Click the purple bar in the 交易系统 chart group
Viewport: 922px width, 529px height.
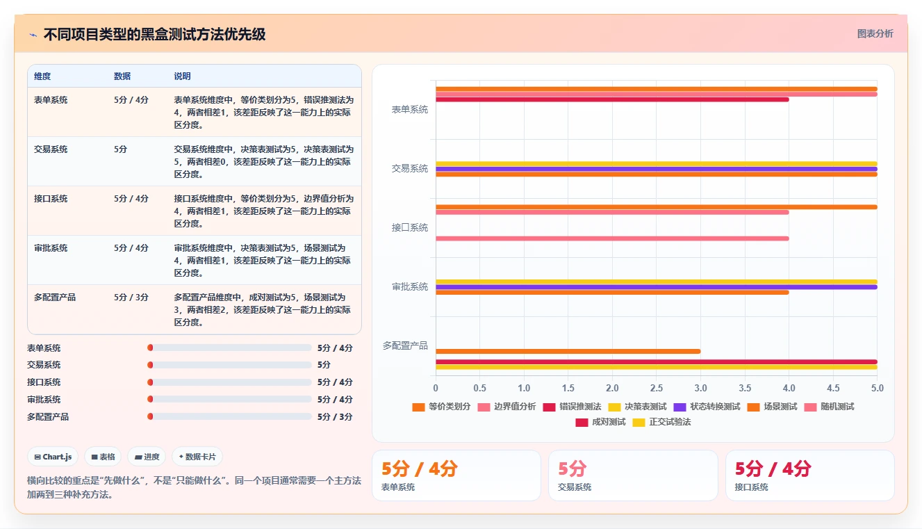(657, 169)
